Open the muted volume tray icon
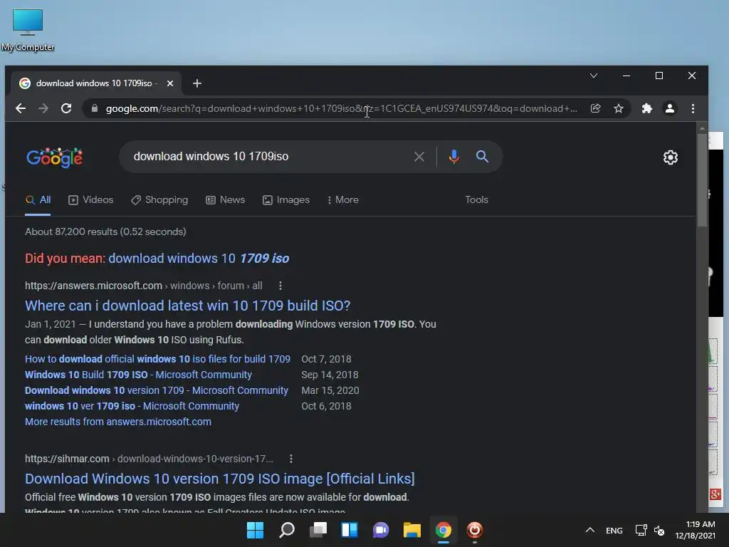 [659, 530]
